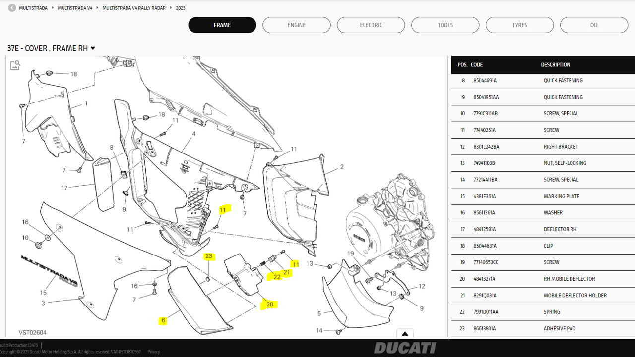
Task: Click part number 5 in the diagram
Action: coord(319,313)
